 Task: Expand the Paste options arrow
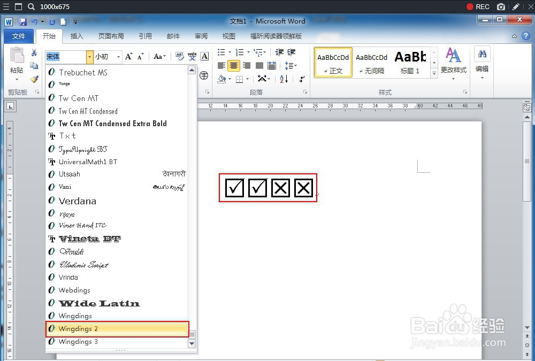click(17, 79)
